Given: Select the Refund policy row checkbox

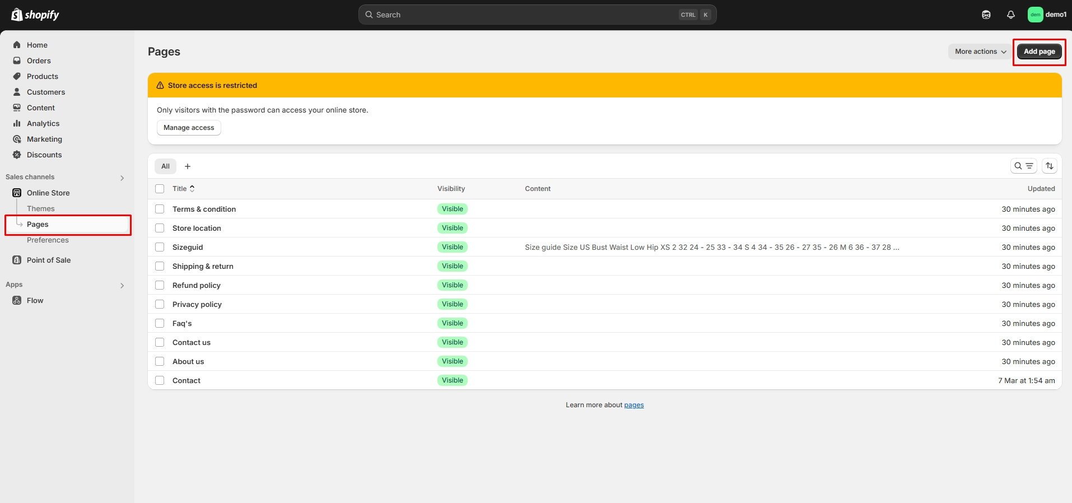Looking at the screenshot, I should (160, 285).
